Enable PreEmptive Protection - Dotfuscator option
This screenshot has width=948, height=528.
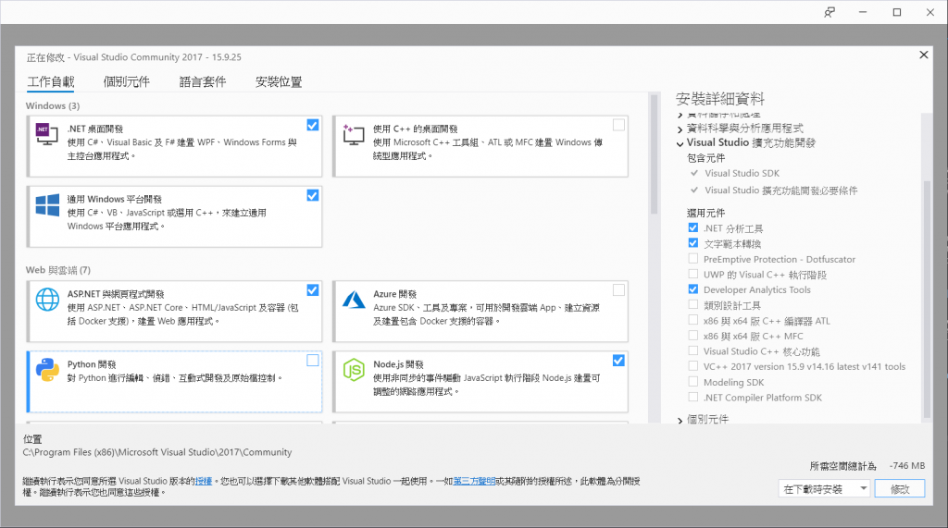click(x=692, y=259)
